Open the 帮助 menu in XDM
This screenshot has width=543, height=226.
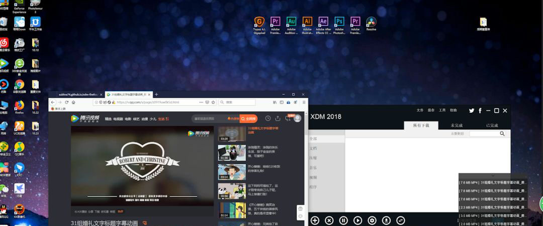454,110
